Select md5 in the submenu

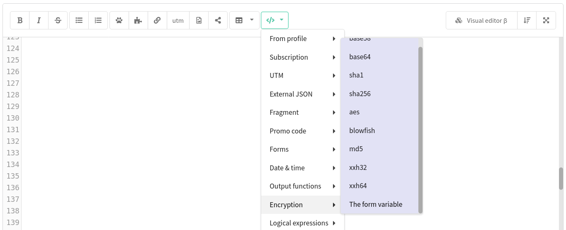coord(379,149)
